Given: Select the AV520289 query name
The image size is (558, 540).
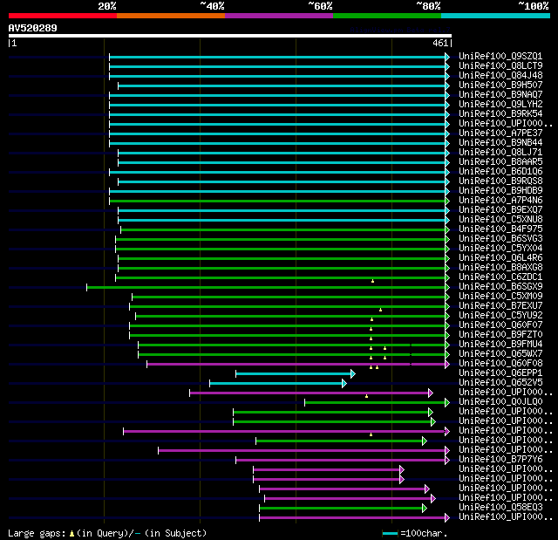Looking at the screenshot, I should click(33, 28).
